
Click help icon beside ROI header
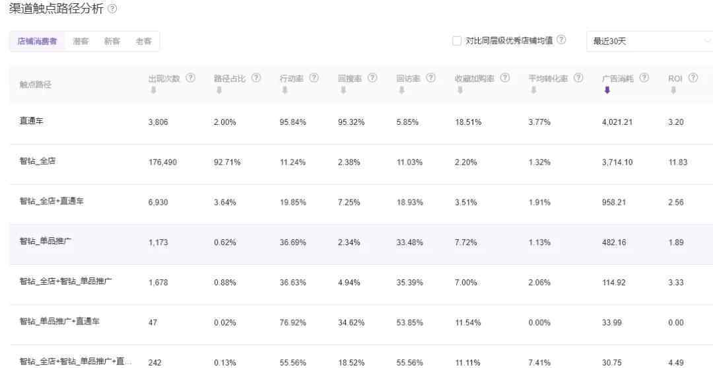[x=693, y=78]
